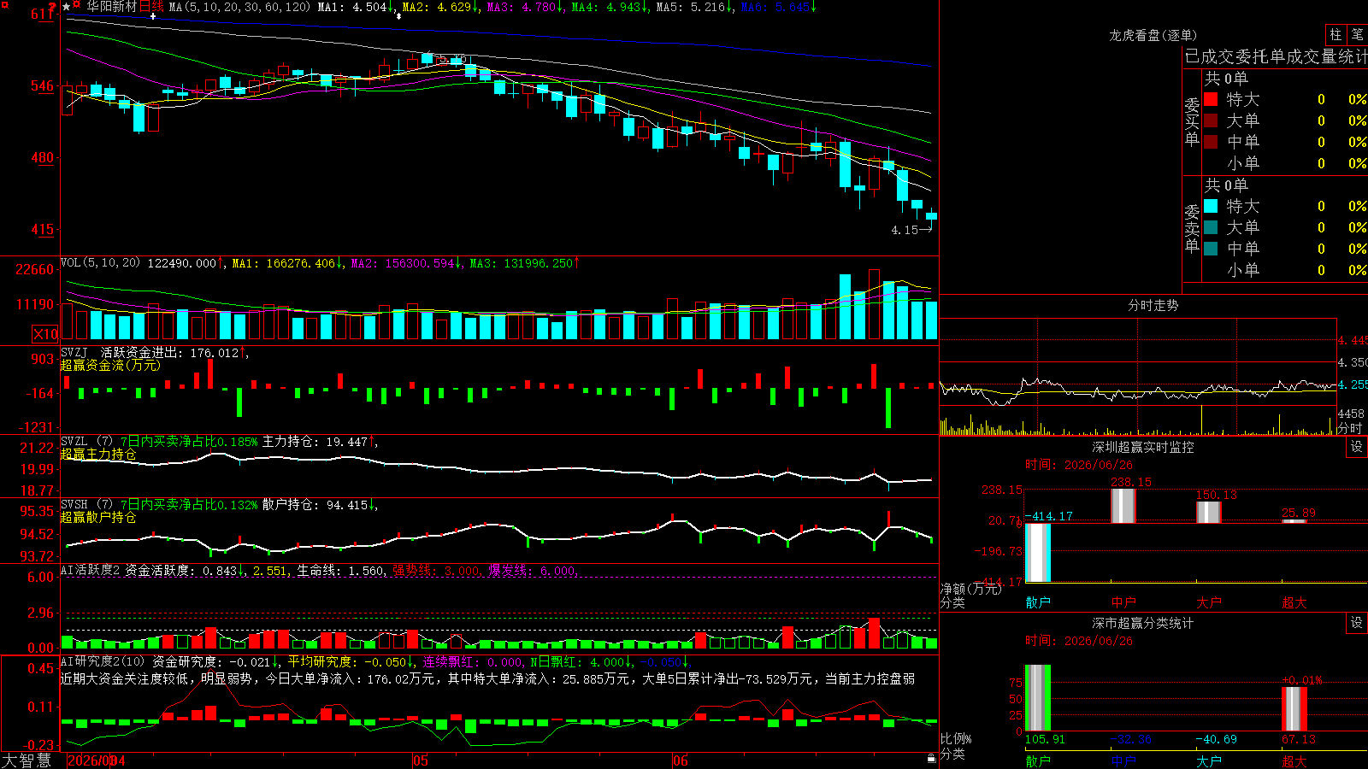Click the 主力持仓: 19.447 value
Screen dimensions: 1368x769
tap(315, 442)
